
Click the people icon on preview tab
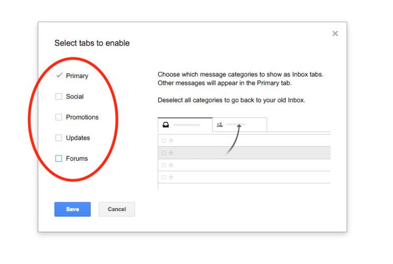220,125
